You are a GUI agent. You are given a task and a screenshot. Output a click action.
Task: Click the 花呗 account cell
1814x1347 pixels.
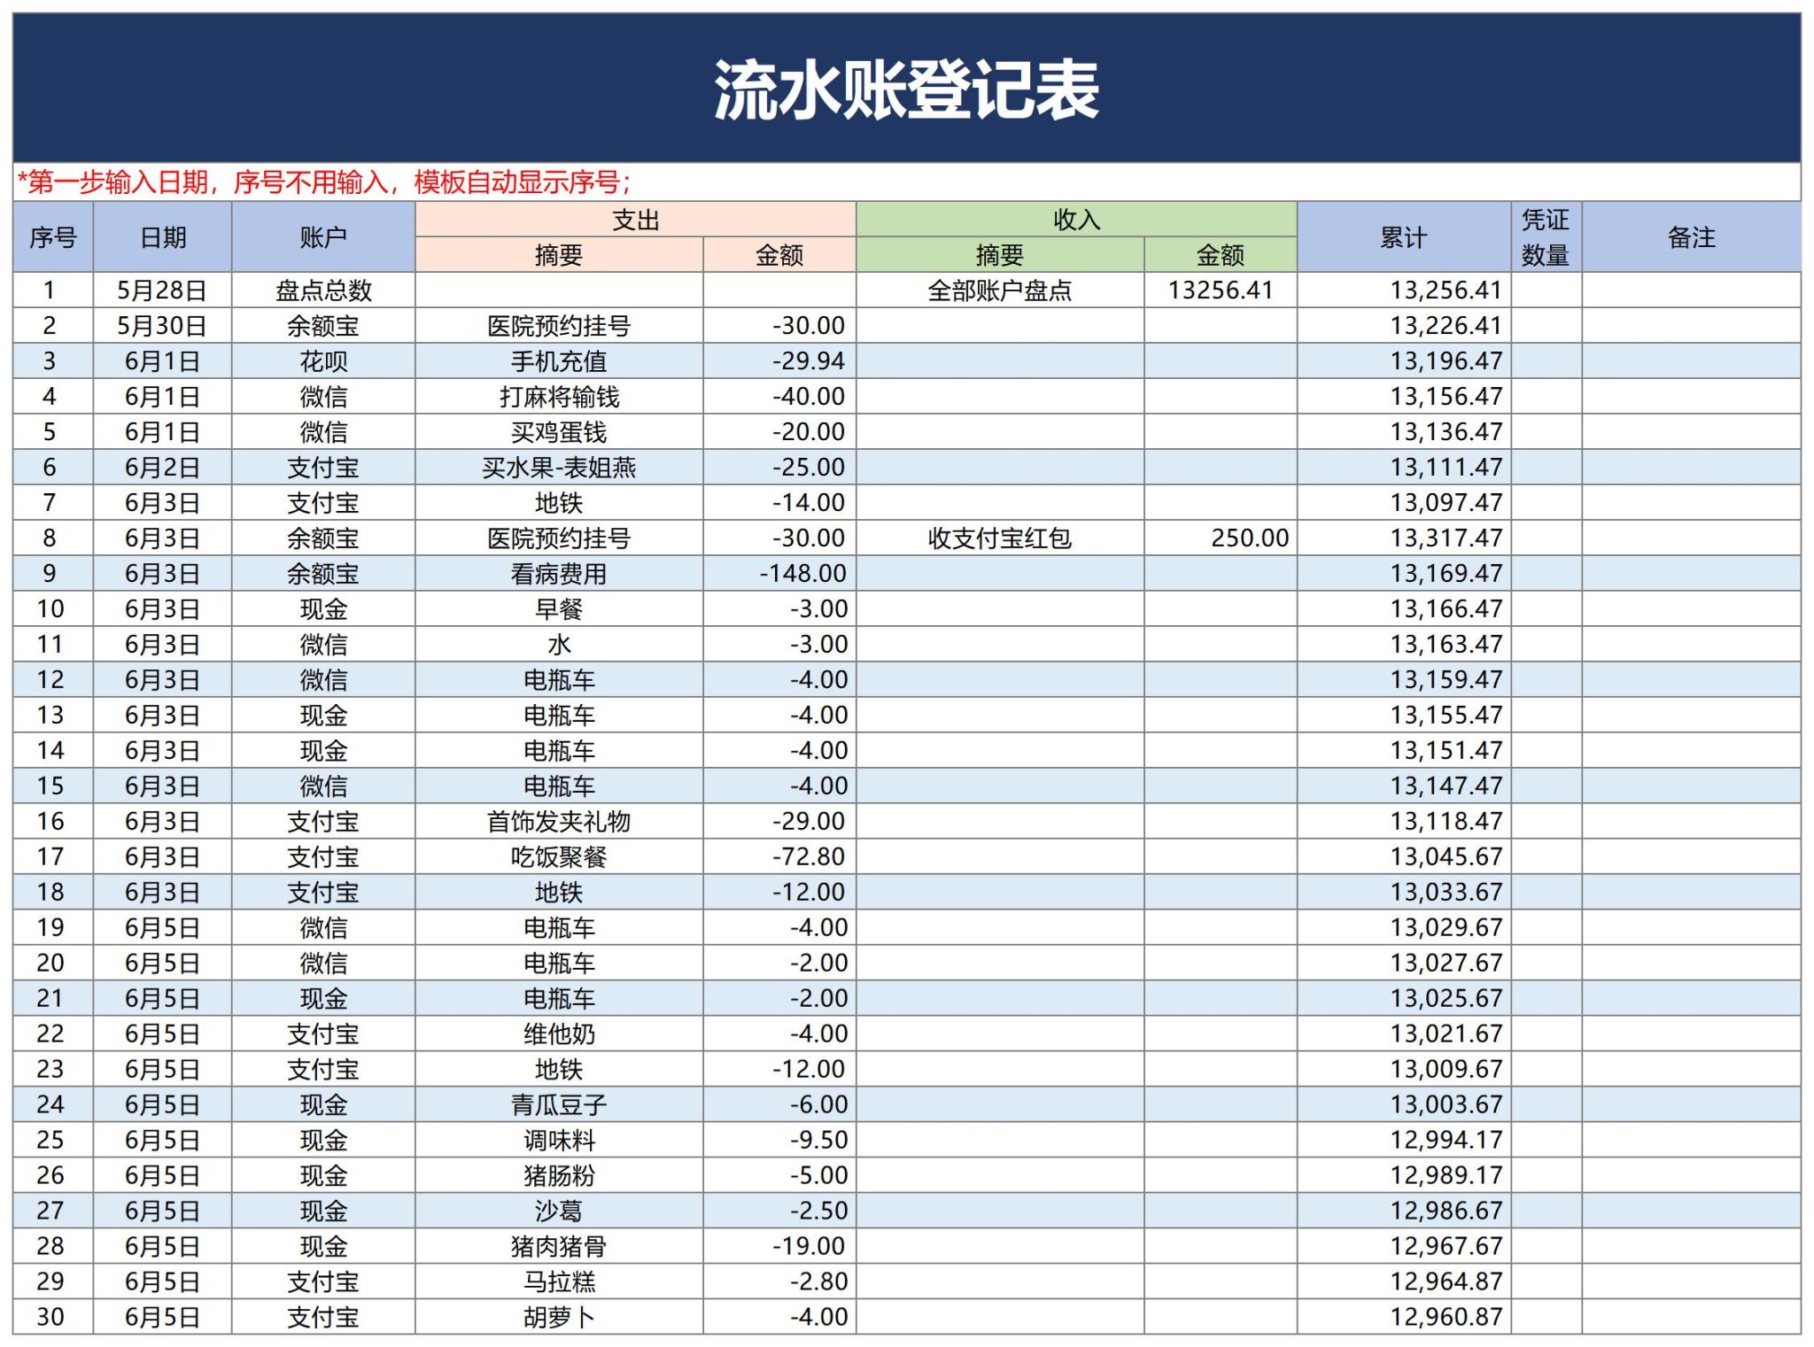[323, 360]
